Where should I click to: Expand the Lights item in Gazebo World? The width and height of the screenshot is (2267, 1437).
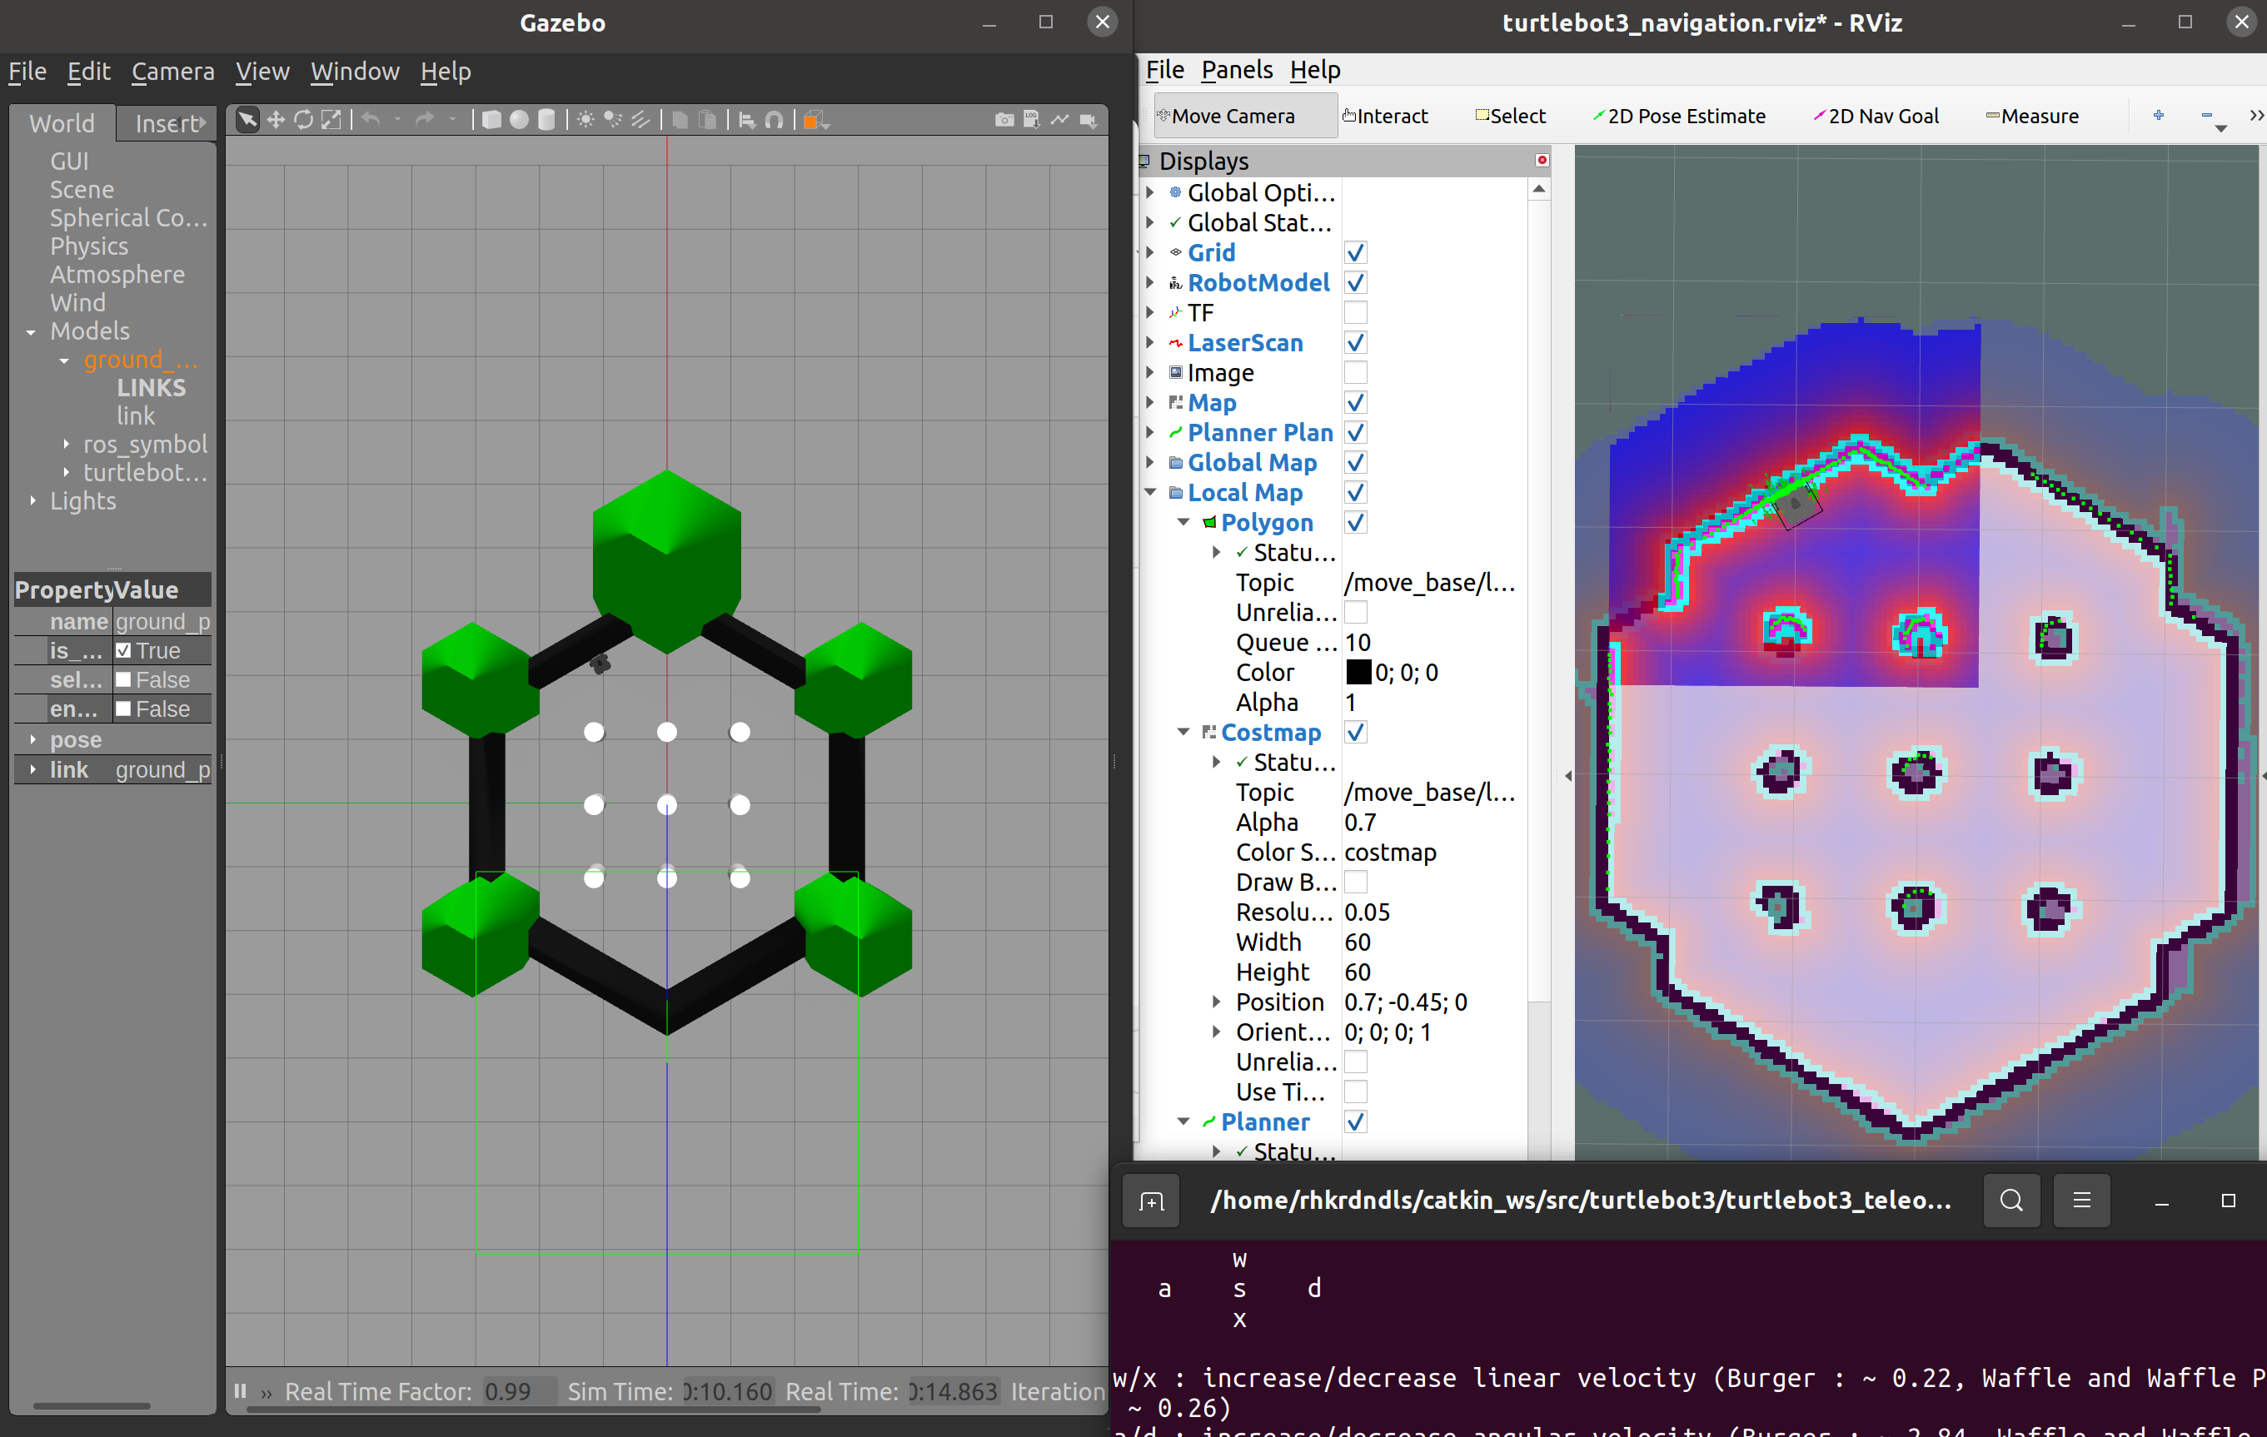pyautogui.click(x=33, y=500)
